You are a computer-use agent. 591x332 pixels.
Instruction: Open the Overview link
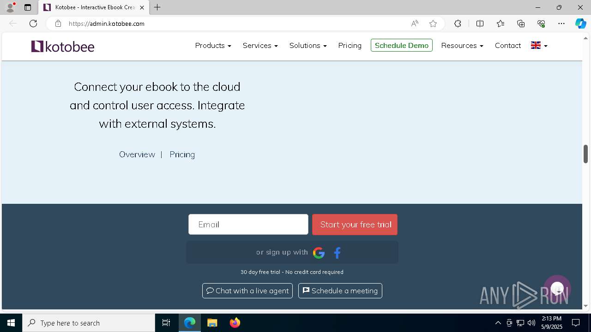(137, 154)
